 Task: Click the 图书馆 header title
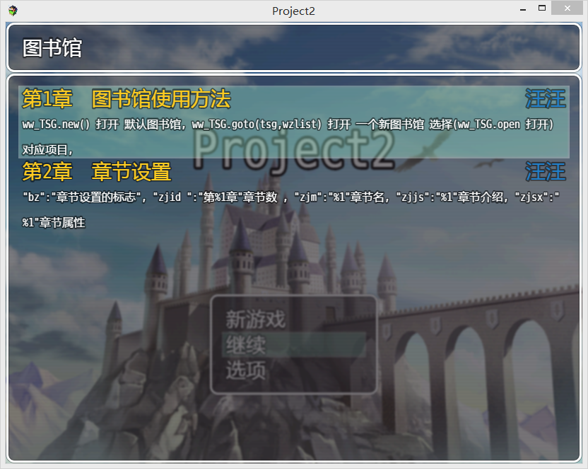click(x=52, y=48)
